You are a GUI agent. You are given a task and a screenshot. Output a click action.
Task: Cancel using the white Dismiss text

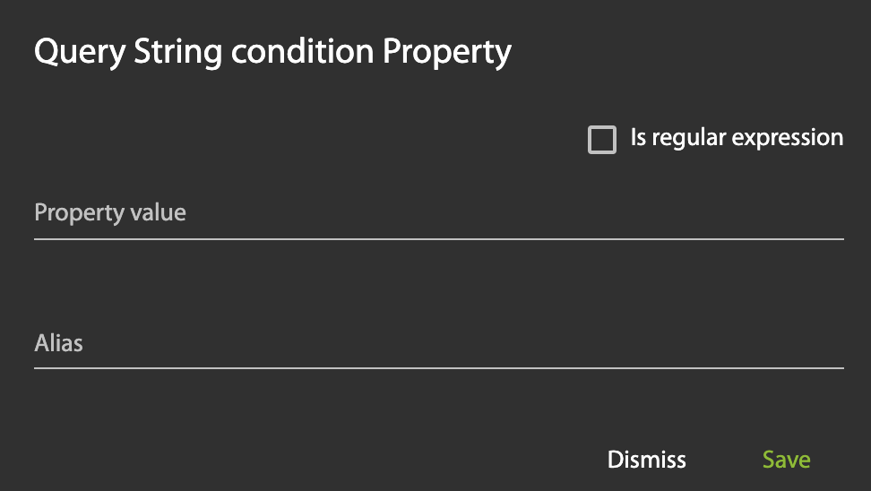646,460
